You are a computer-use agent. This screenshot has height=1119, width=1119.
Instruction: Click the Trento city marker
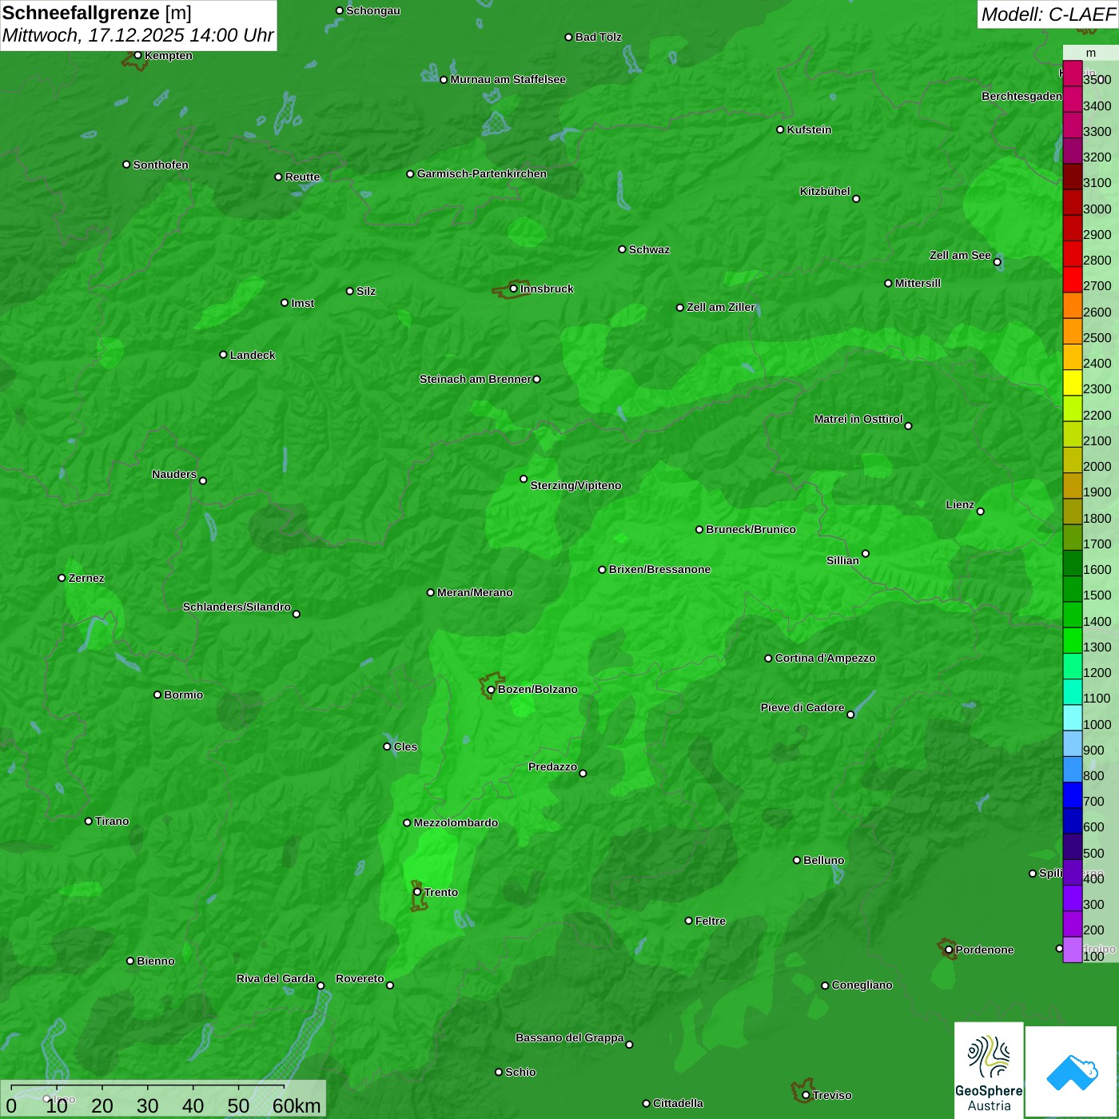point(417,892)
